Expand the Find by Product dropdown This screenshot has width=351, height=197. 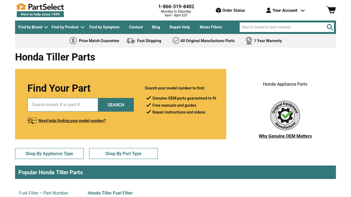(68, 27)
